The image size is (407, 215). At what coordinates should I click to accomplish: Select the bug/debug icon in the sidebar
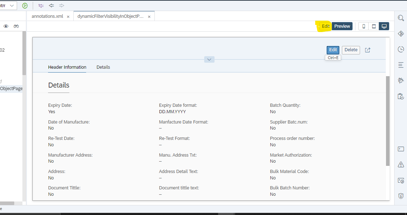[x=401, y=80]
